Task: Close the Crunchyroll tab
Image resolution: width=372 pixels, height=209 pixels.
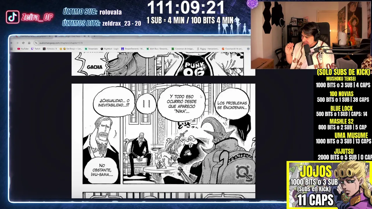Action: [50, 36]
